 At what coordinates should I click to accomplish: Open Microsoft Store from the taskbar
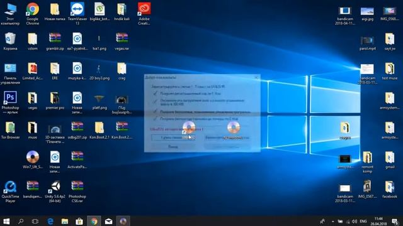pos(79,221)
